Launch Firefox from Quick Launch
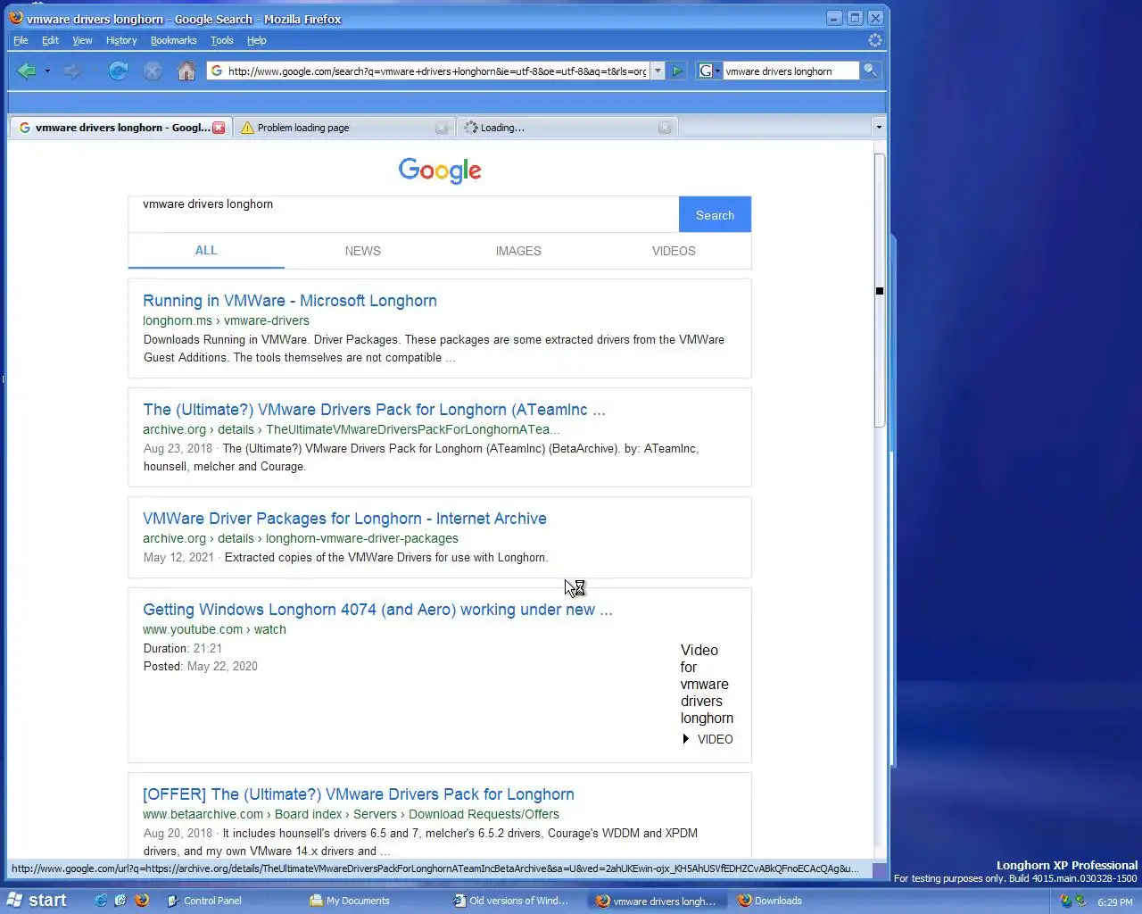Viewport: 1142px width, 914px height. pos(142,901)
